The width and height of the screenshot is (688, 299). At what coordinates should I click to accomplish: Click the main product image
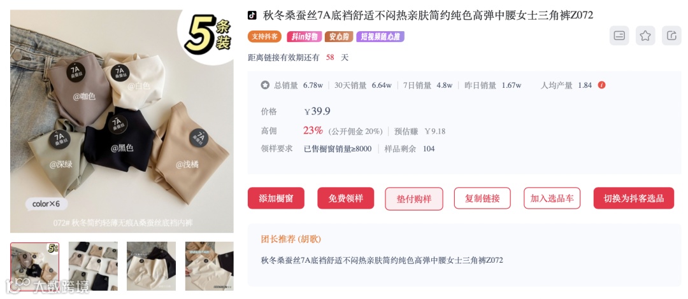click(x=122, y=121)
